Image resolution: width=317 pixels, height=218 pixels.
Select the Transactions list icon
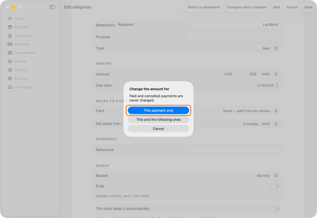10,53
